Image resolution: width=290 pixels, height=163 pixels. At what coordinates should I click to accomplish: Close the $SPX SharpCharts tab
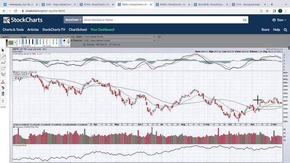click(x=151, y=5)
